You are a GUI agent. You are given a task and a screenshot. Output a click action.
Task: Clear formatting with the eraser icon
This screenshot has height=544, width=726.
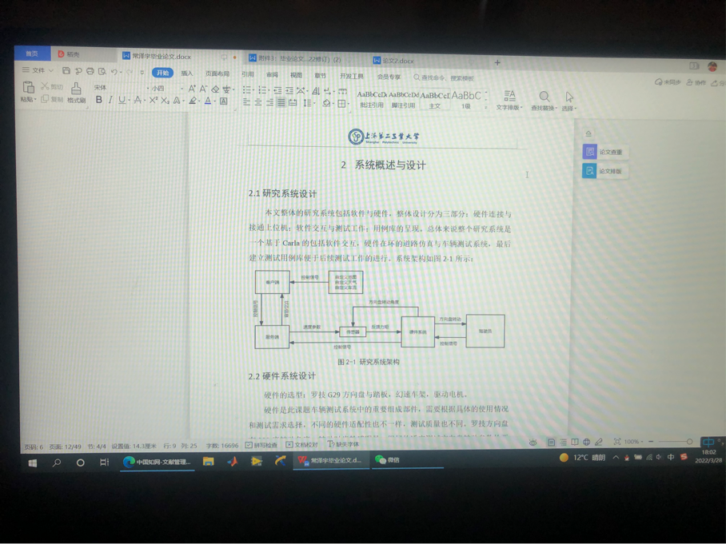click(215, 89)
